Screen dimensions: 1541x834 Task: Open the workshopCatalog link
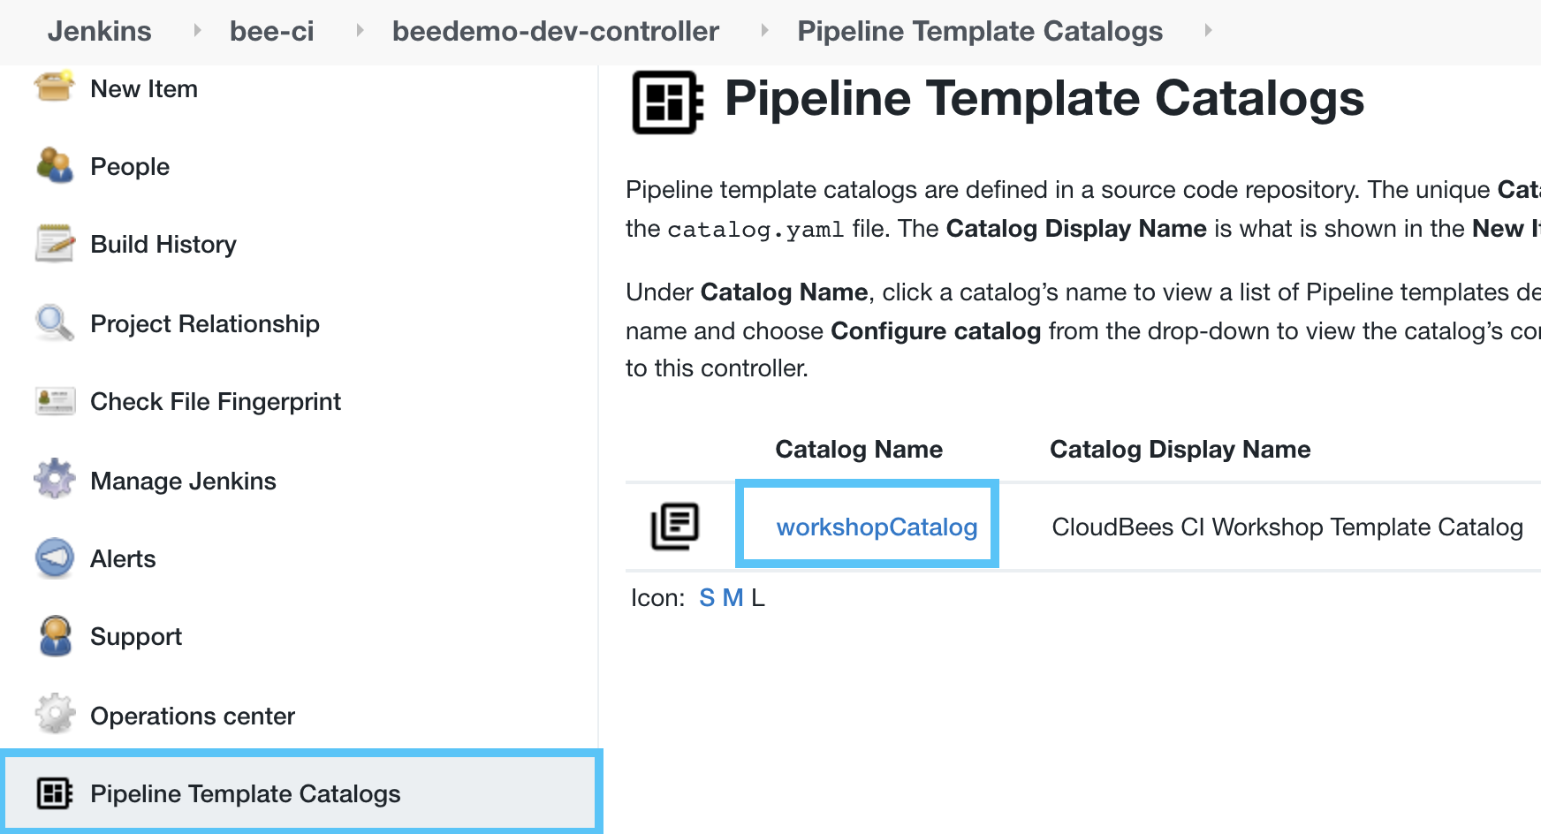click(877, 527)
